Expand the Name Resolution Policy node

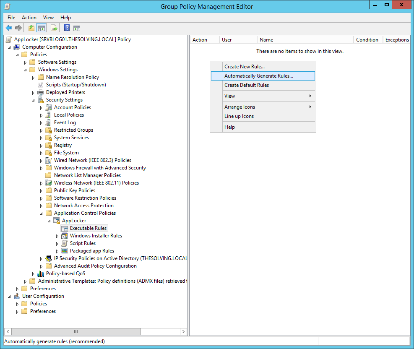coord(33,78)
